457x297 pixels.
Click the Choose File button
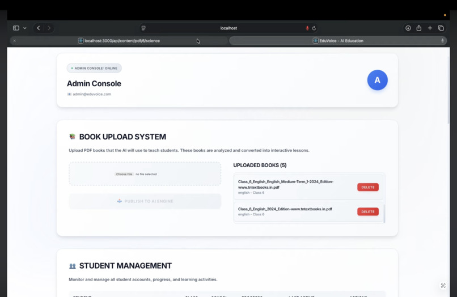coord(124,174)
